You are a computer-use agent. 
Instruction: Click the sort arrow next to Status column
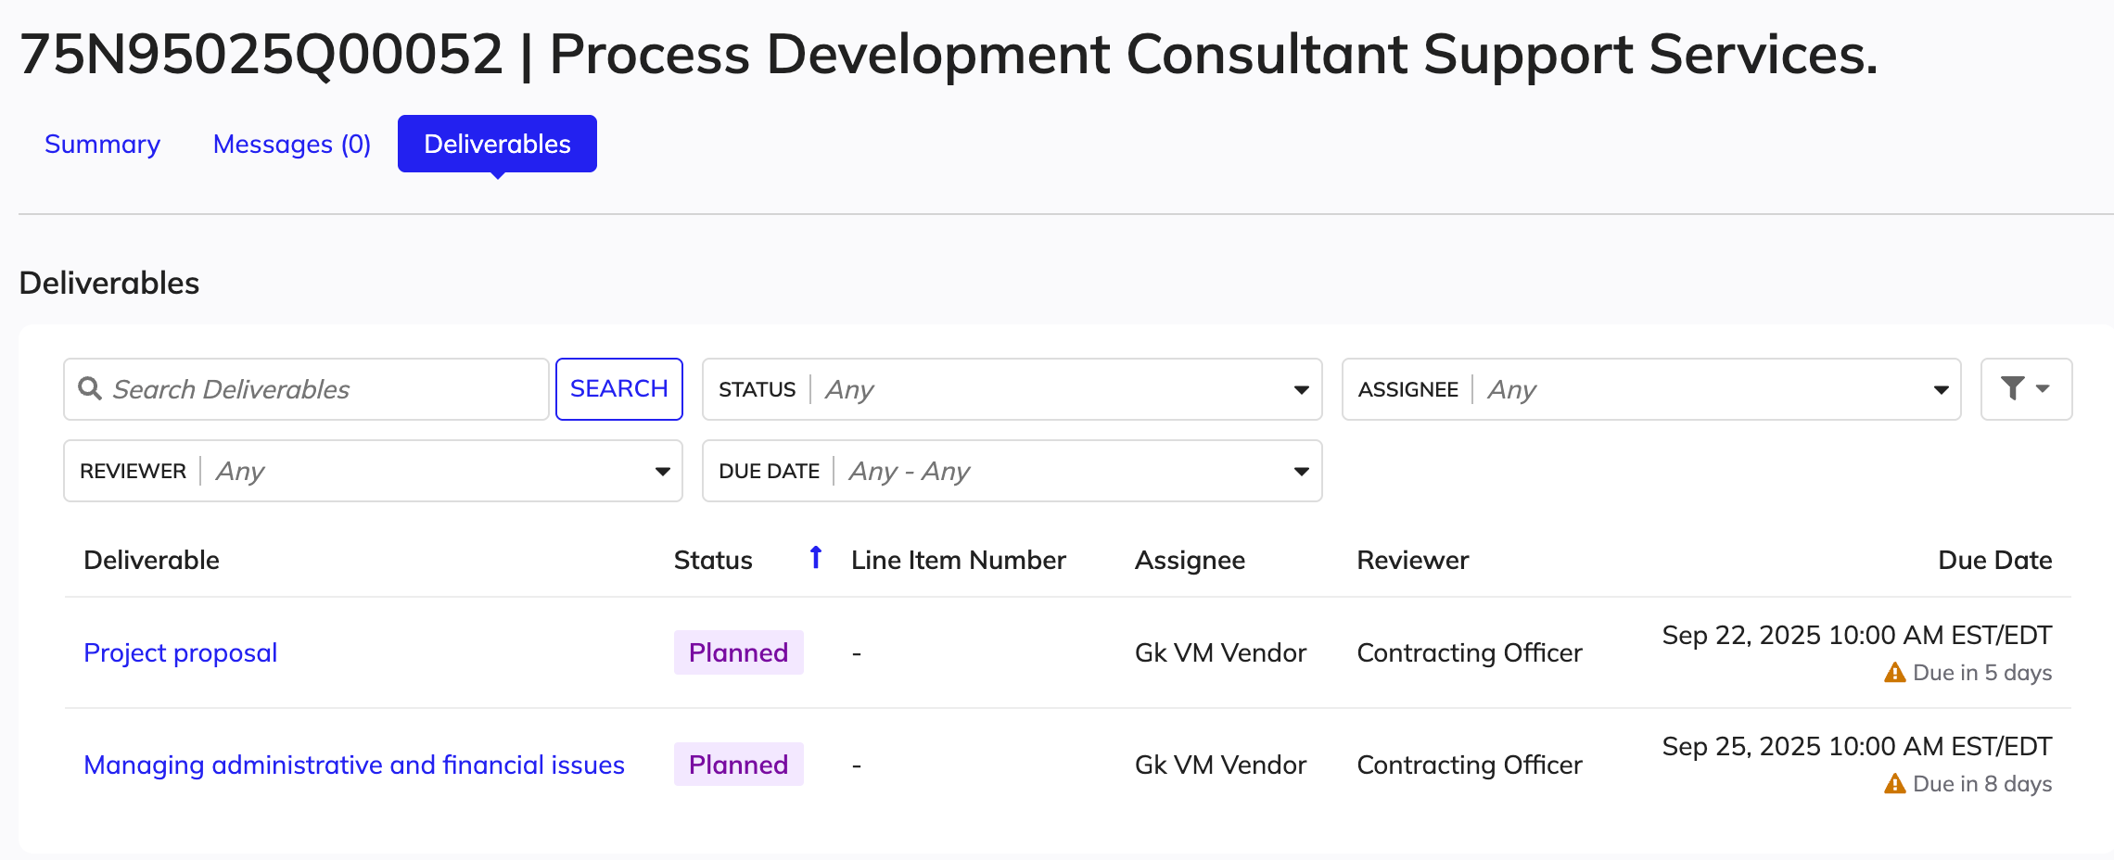pos(815,558)
